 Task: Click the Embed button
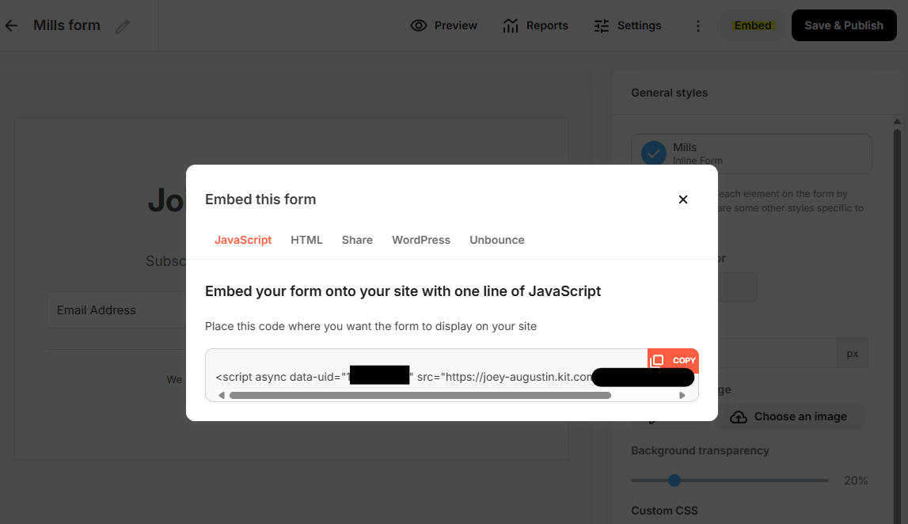coord(753,25)
